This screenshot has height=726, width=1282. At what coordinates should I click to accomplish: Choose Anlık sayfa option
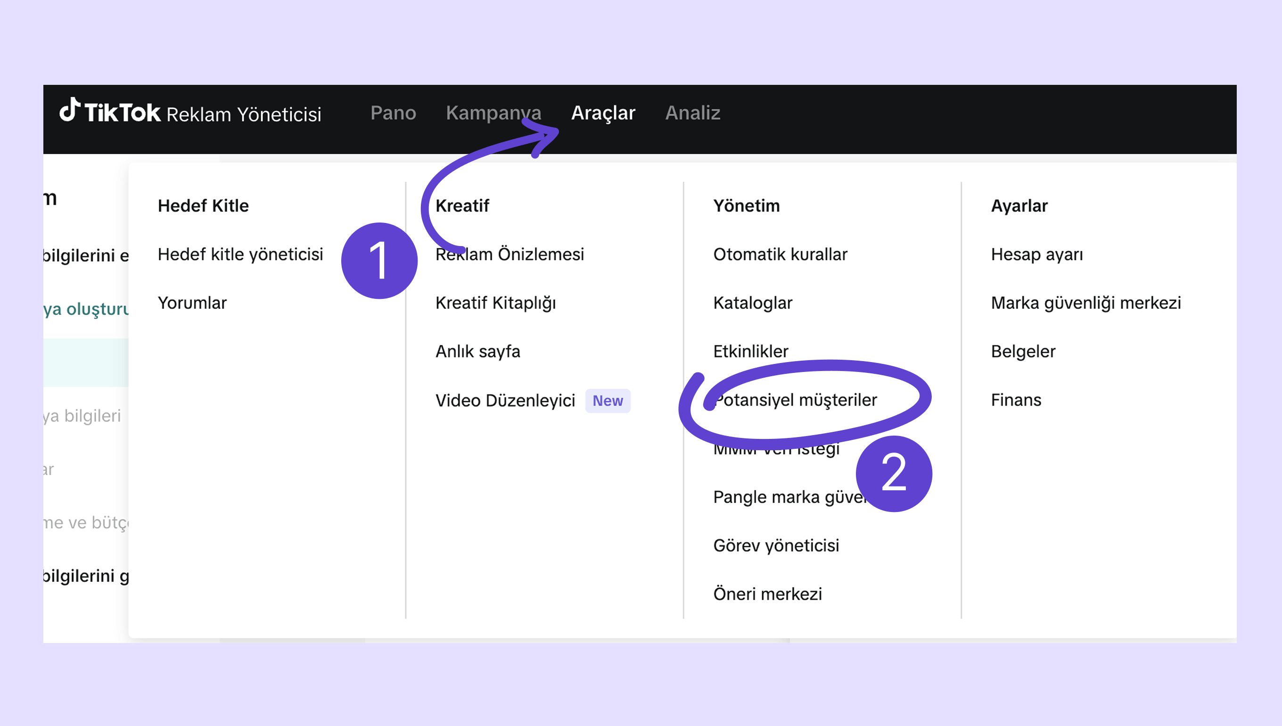(477, 352)
